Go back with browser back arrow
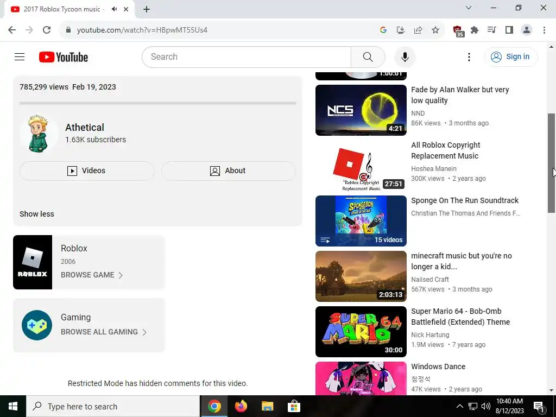Image resolution: width=556 pixels, height=417 pixels. [x=12, y=30]
